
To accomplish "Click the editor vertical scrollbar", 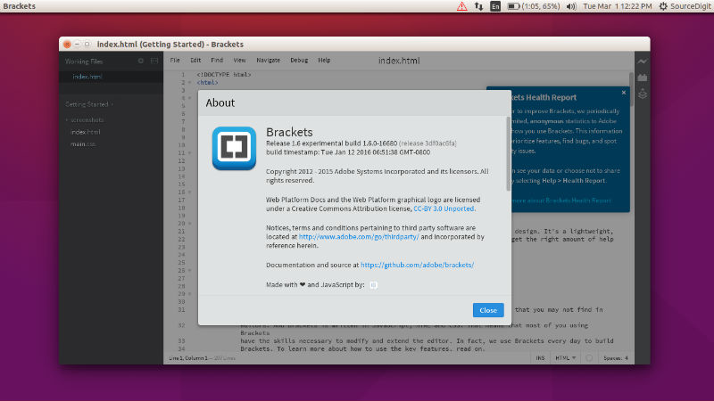I will tap(631, 90).
